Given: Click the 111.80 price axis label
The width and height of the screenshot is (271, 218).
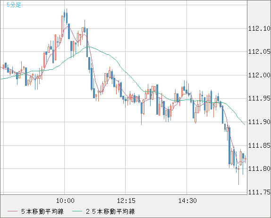Looking at the screenshot, I should pos(259,168).
